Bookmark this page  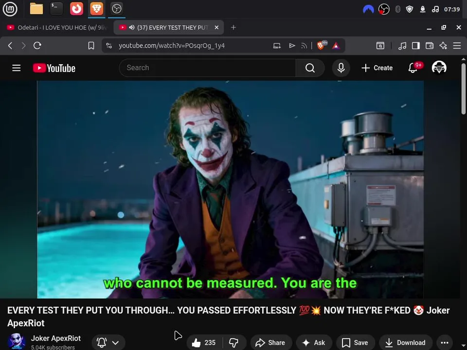(x=91, y=46)
